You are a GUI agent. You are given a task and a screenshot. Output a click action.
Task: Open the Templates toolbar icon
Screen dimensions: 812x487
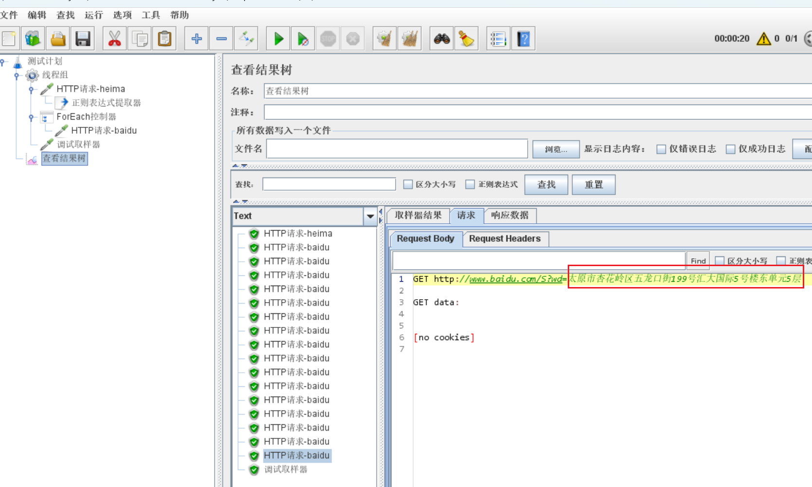[33, 38]
